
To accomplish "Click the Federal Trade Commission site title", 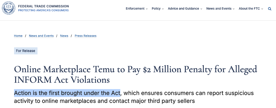I will pos(43,6).
